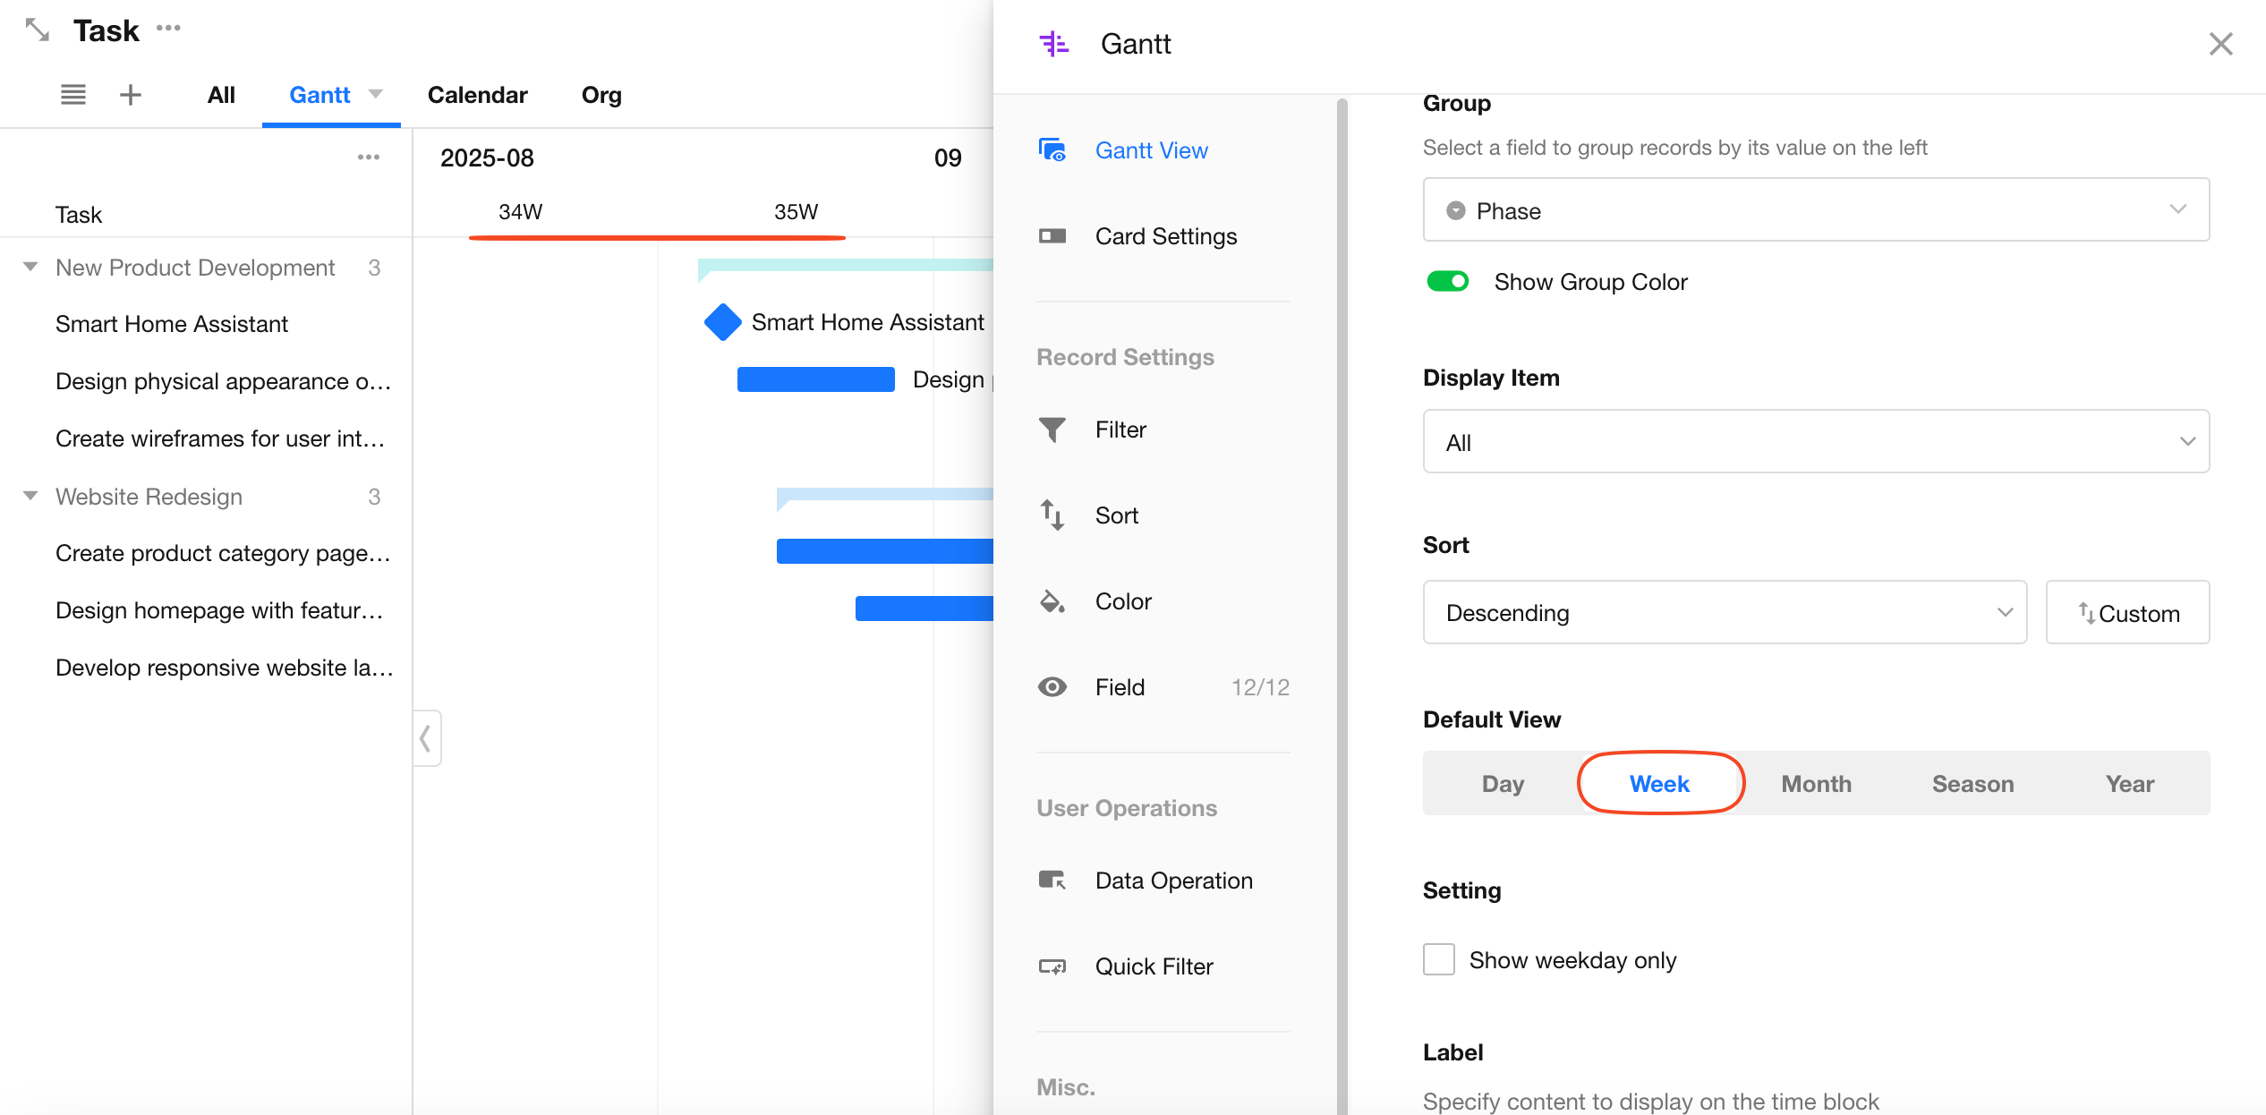Open the Phase group dropdown

point(1816,210)
